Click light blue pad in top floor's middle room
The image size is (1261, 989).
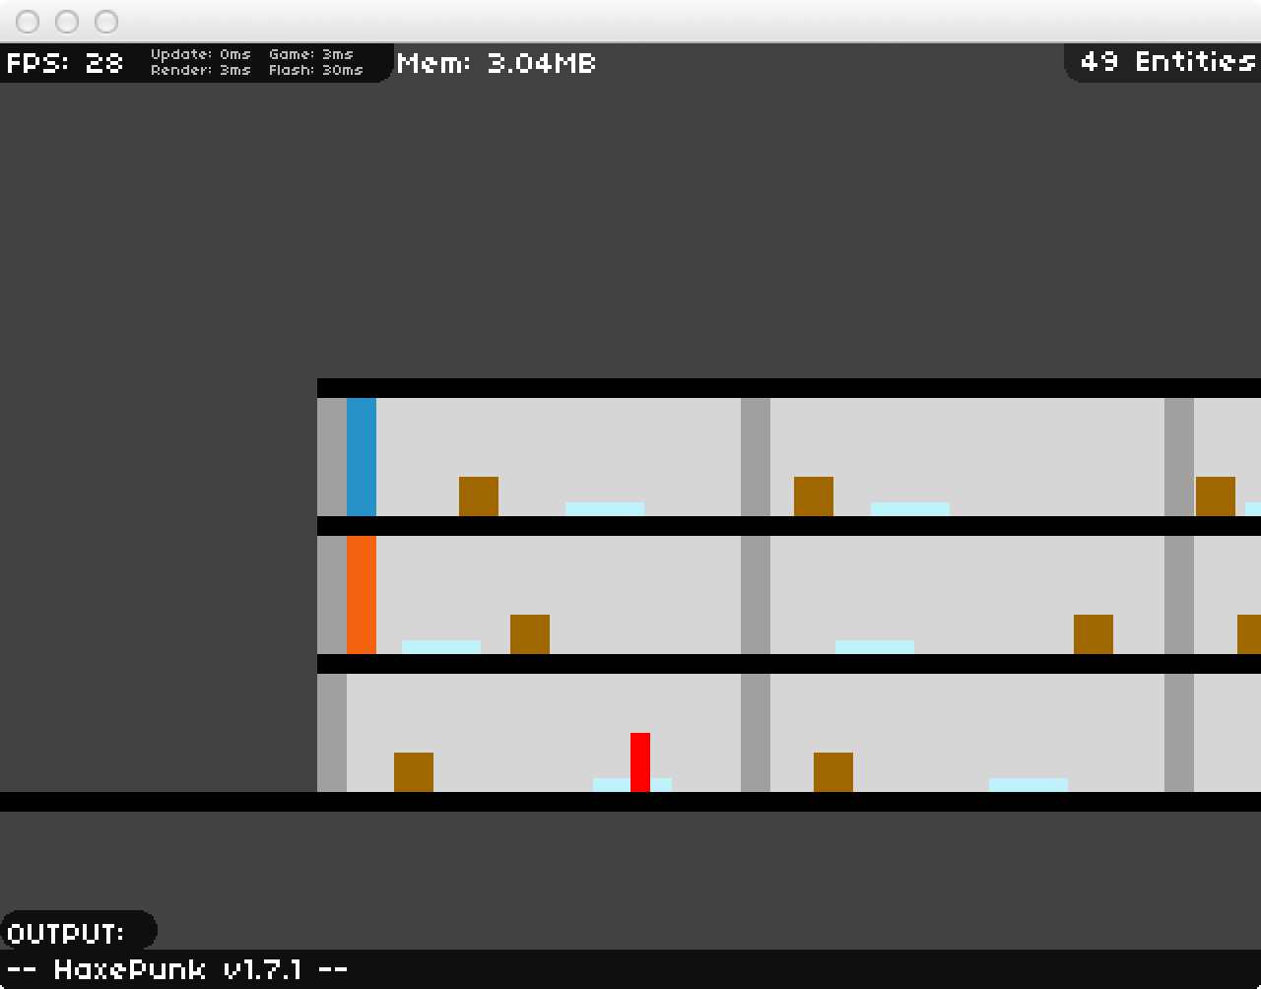[910, 509]
